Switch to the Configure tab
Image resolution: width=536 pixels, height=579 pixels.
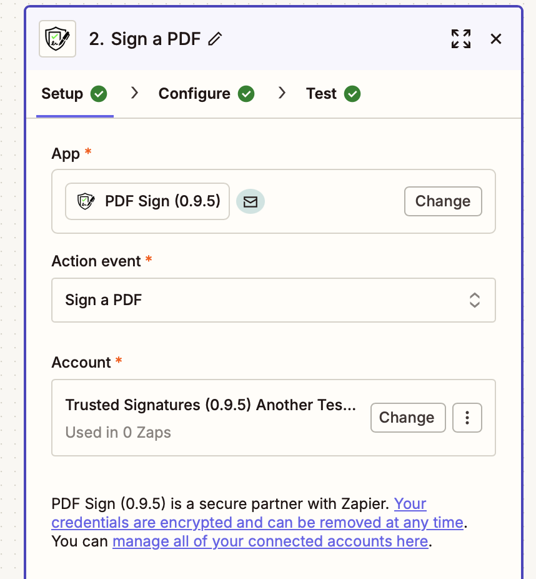(194, 94)
